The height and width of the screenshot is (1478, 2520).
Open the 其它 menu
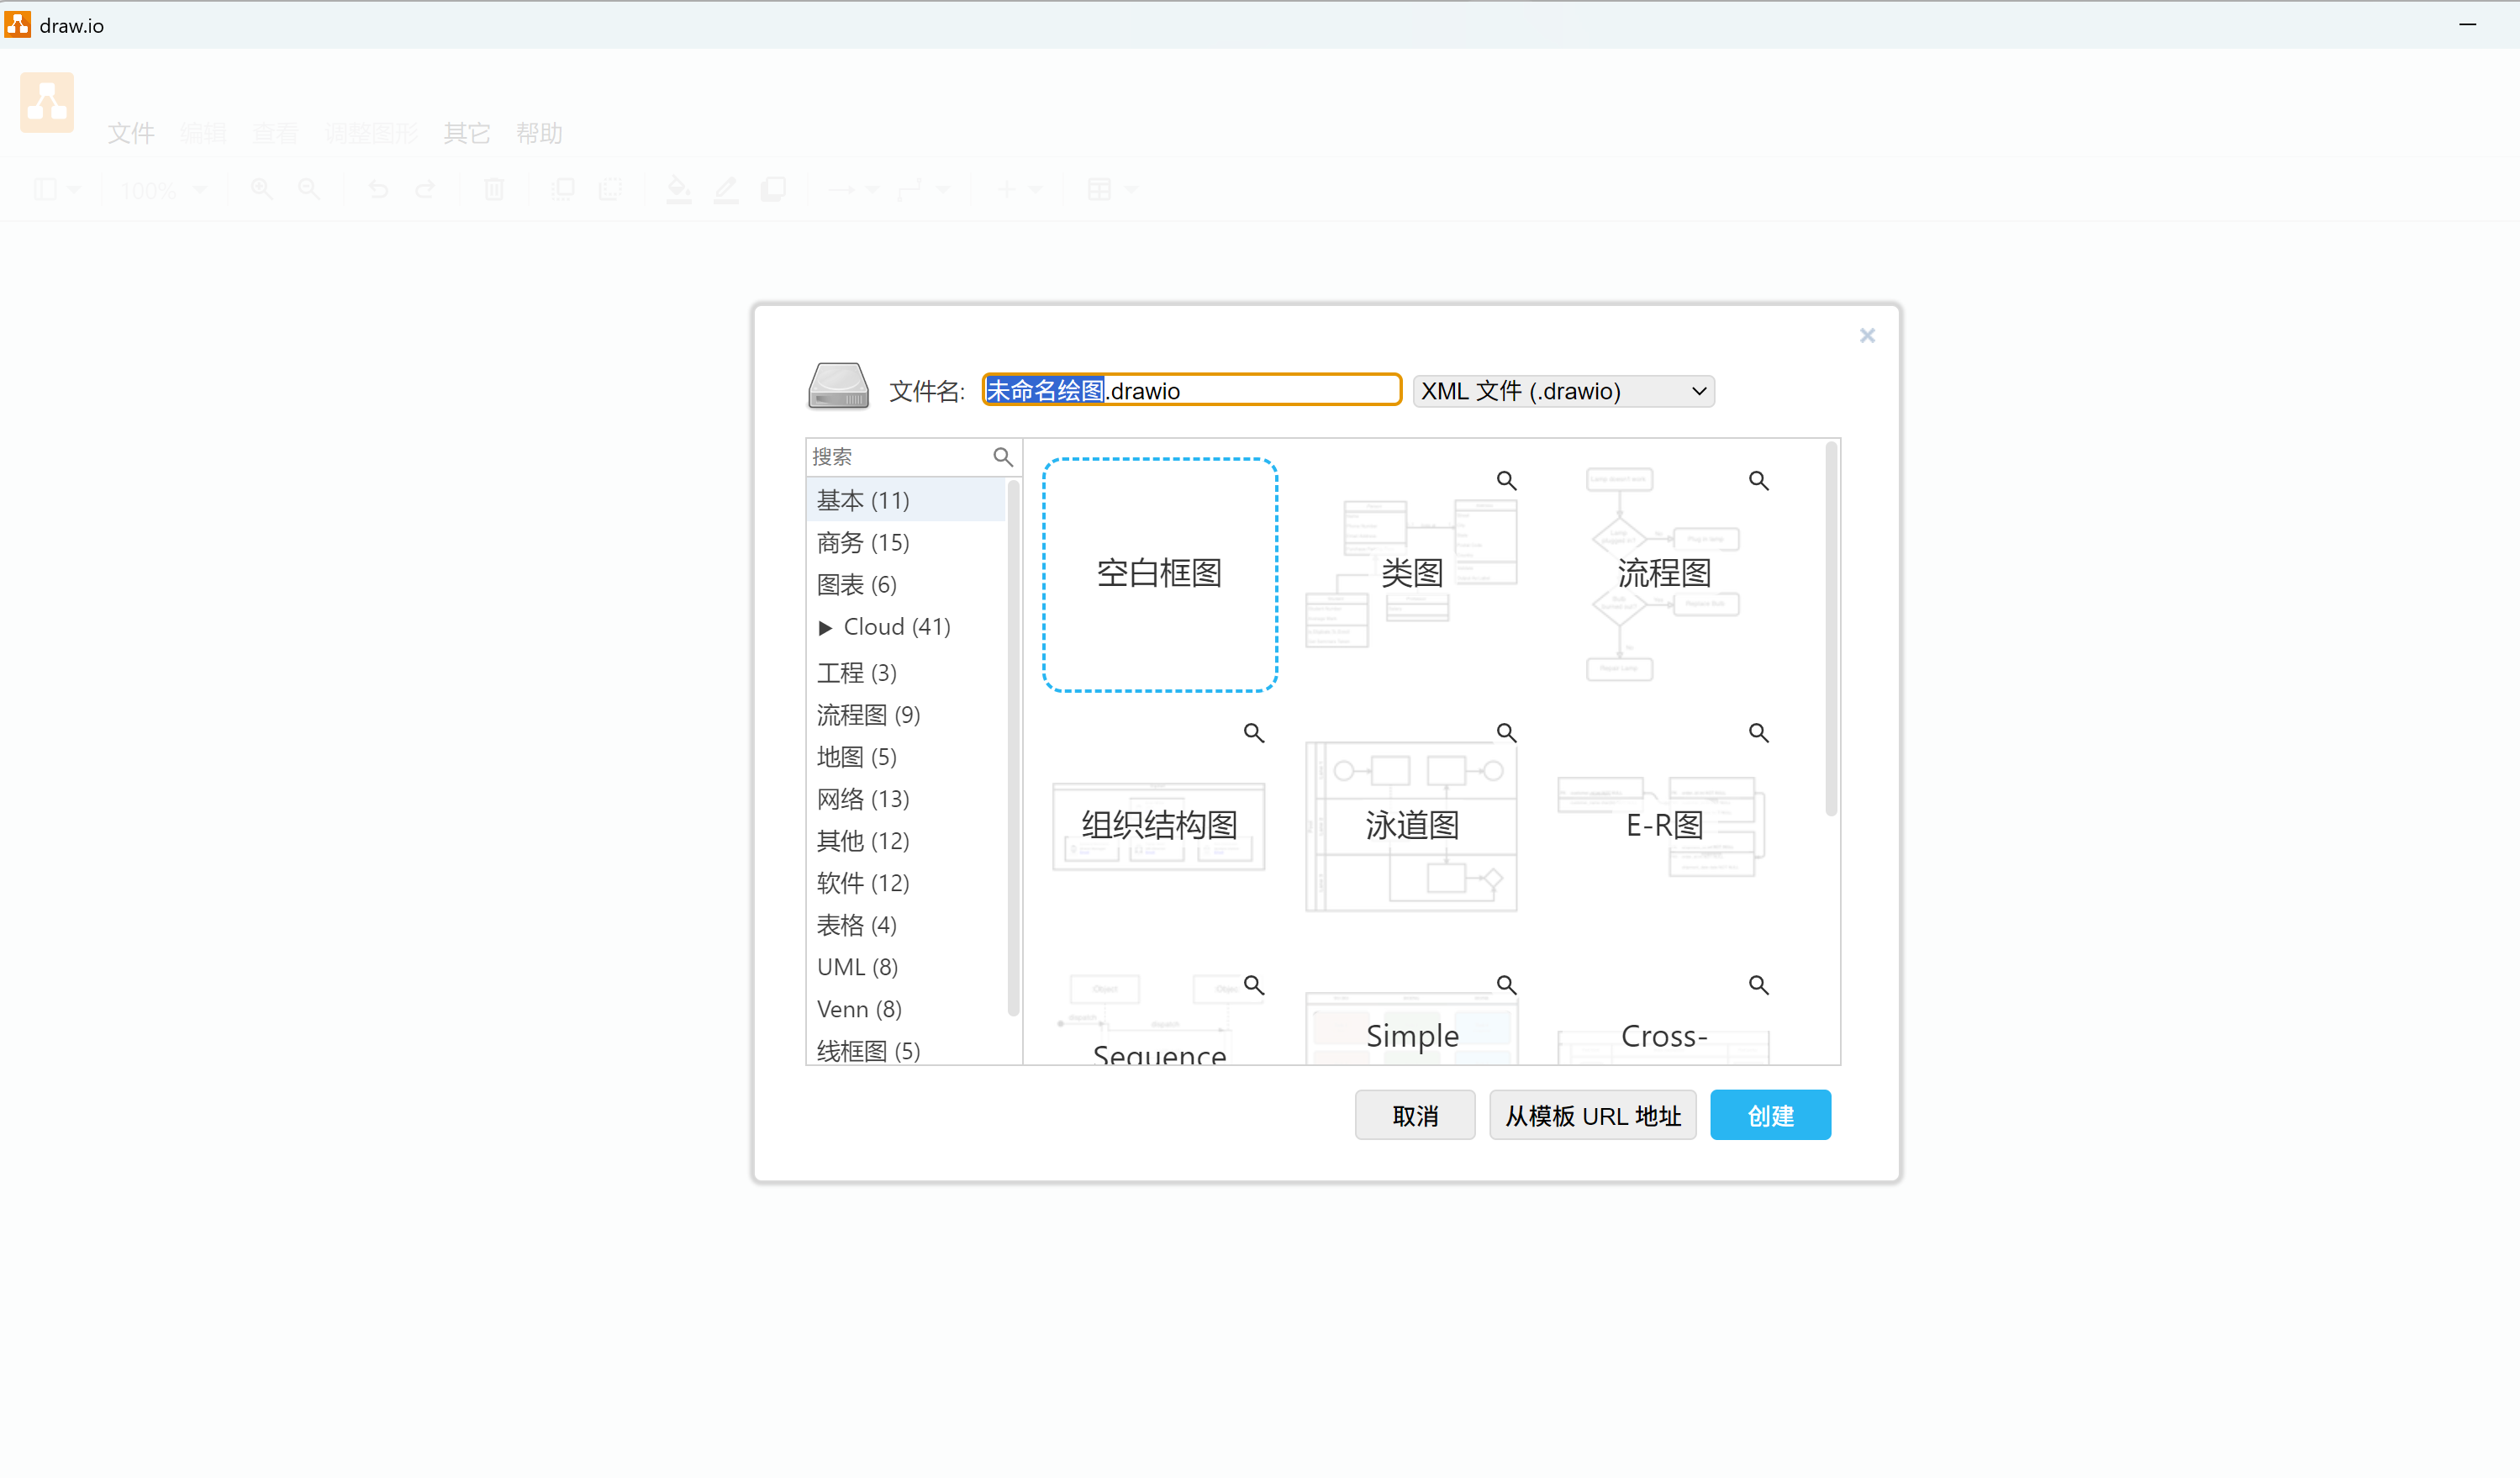[x=466, y=133]
